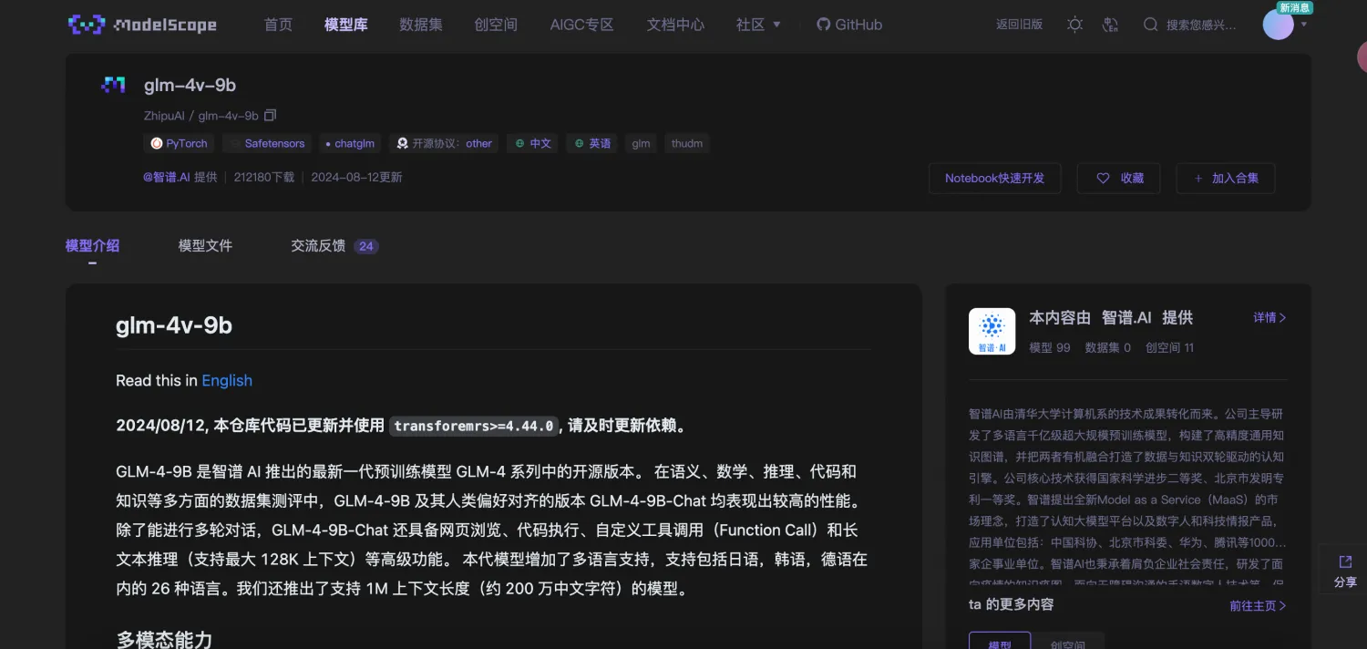
Task: Click 加入合集 button
Action: pyautogui.click(x=1225, y=178)
